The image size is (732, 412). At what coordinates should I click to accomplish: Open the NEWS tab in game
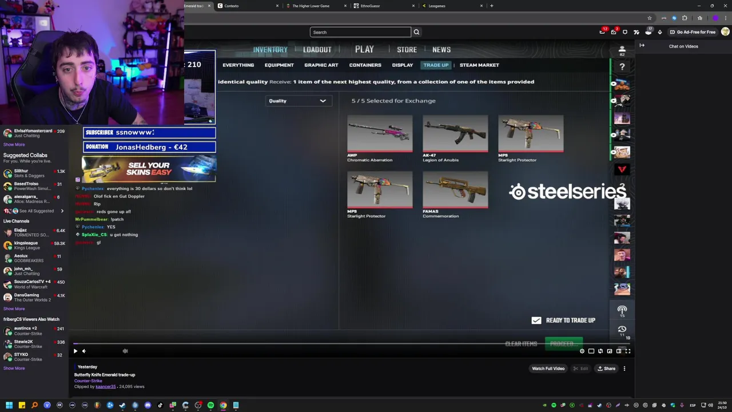[441, 50]
